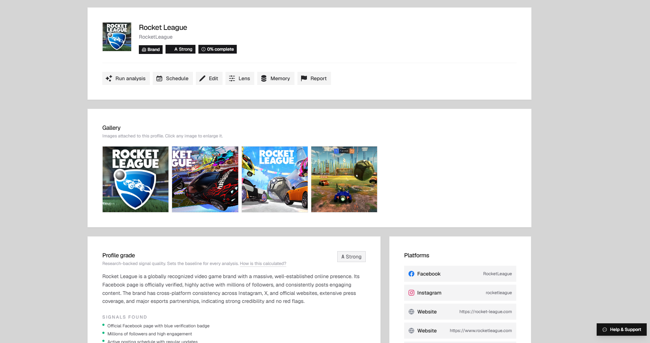Enlarge the gallery image with orange car
The width and height of the screenshot is (650, 343).
pos(275,179)
